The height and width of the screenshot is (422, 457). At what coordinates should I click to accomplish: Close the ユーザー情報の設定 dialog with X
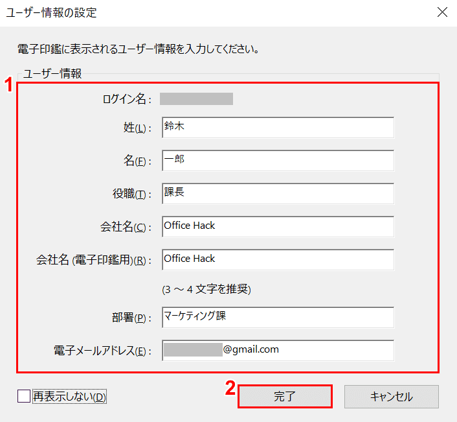442,12
